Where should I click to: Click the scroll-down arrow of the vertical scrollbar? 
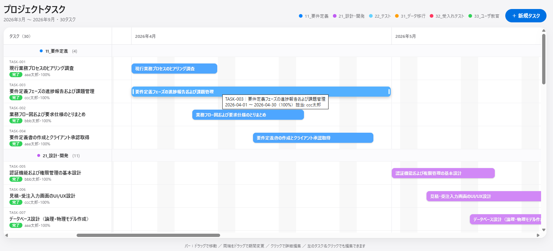[544, 230]
